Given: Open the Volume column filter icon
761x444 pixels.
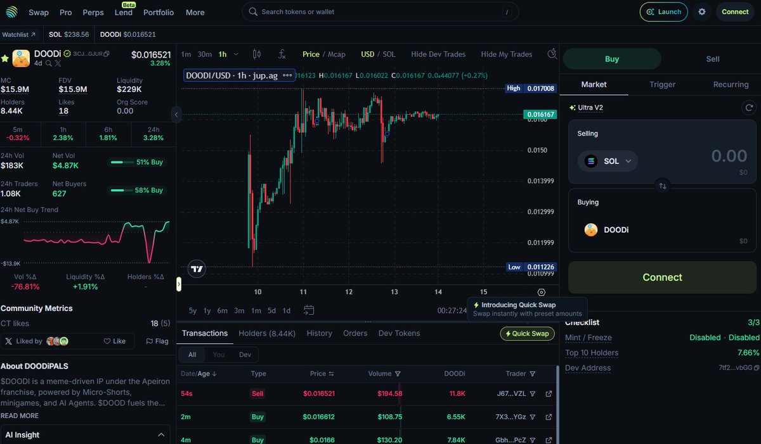Looking at the screenshot, I should click(398, 374).
